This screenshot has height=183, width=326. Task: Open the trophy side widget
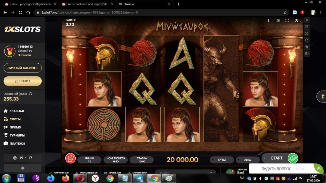321,96
